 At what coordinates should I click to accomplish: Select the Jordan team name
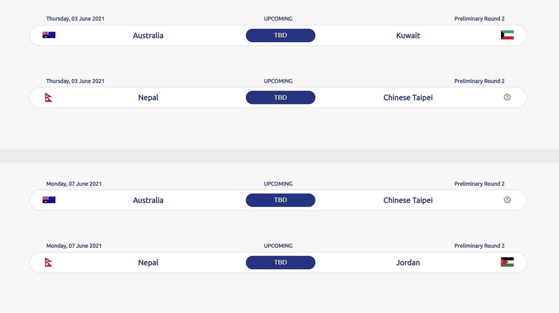[408, 263]
